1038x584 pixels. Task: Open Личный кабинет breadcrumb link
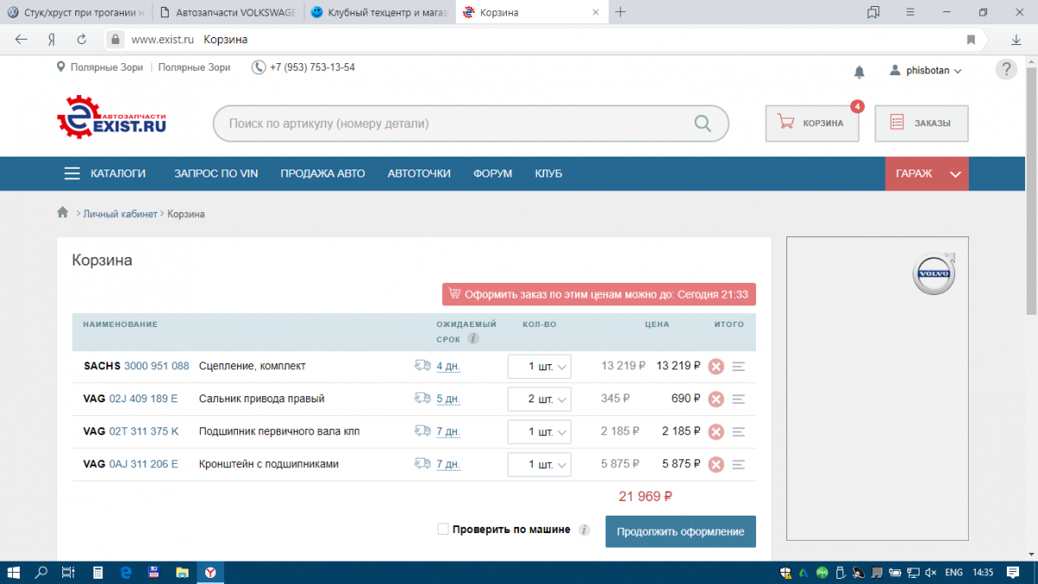120,214
